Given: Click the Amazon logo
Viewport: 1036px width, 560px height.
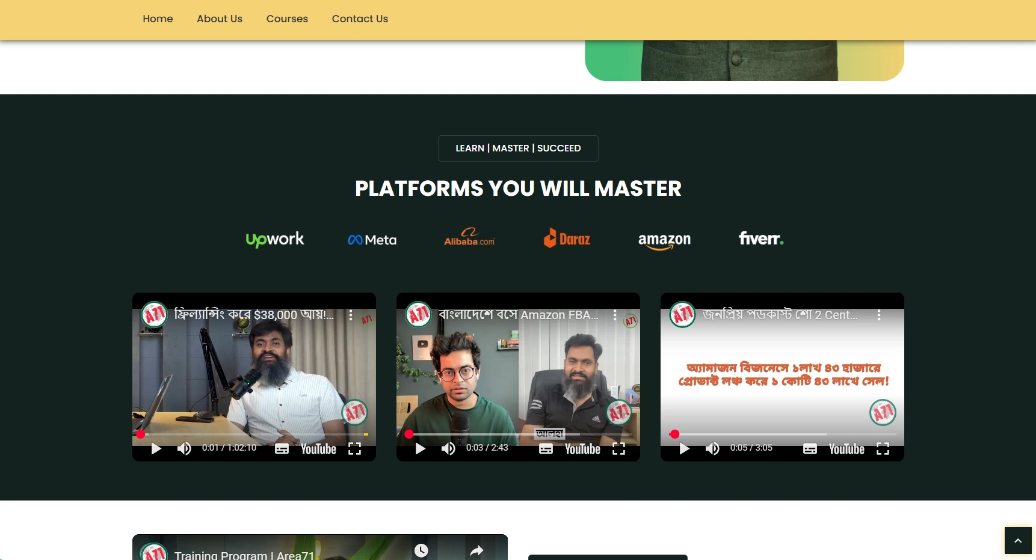Looking at the screenshot, I should pos(664,240).
